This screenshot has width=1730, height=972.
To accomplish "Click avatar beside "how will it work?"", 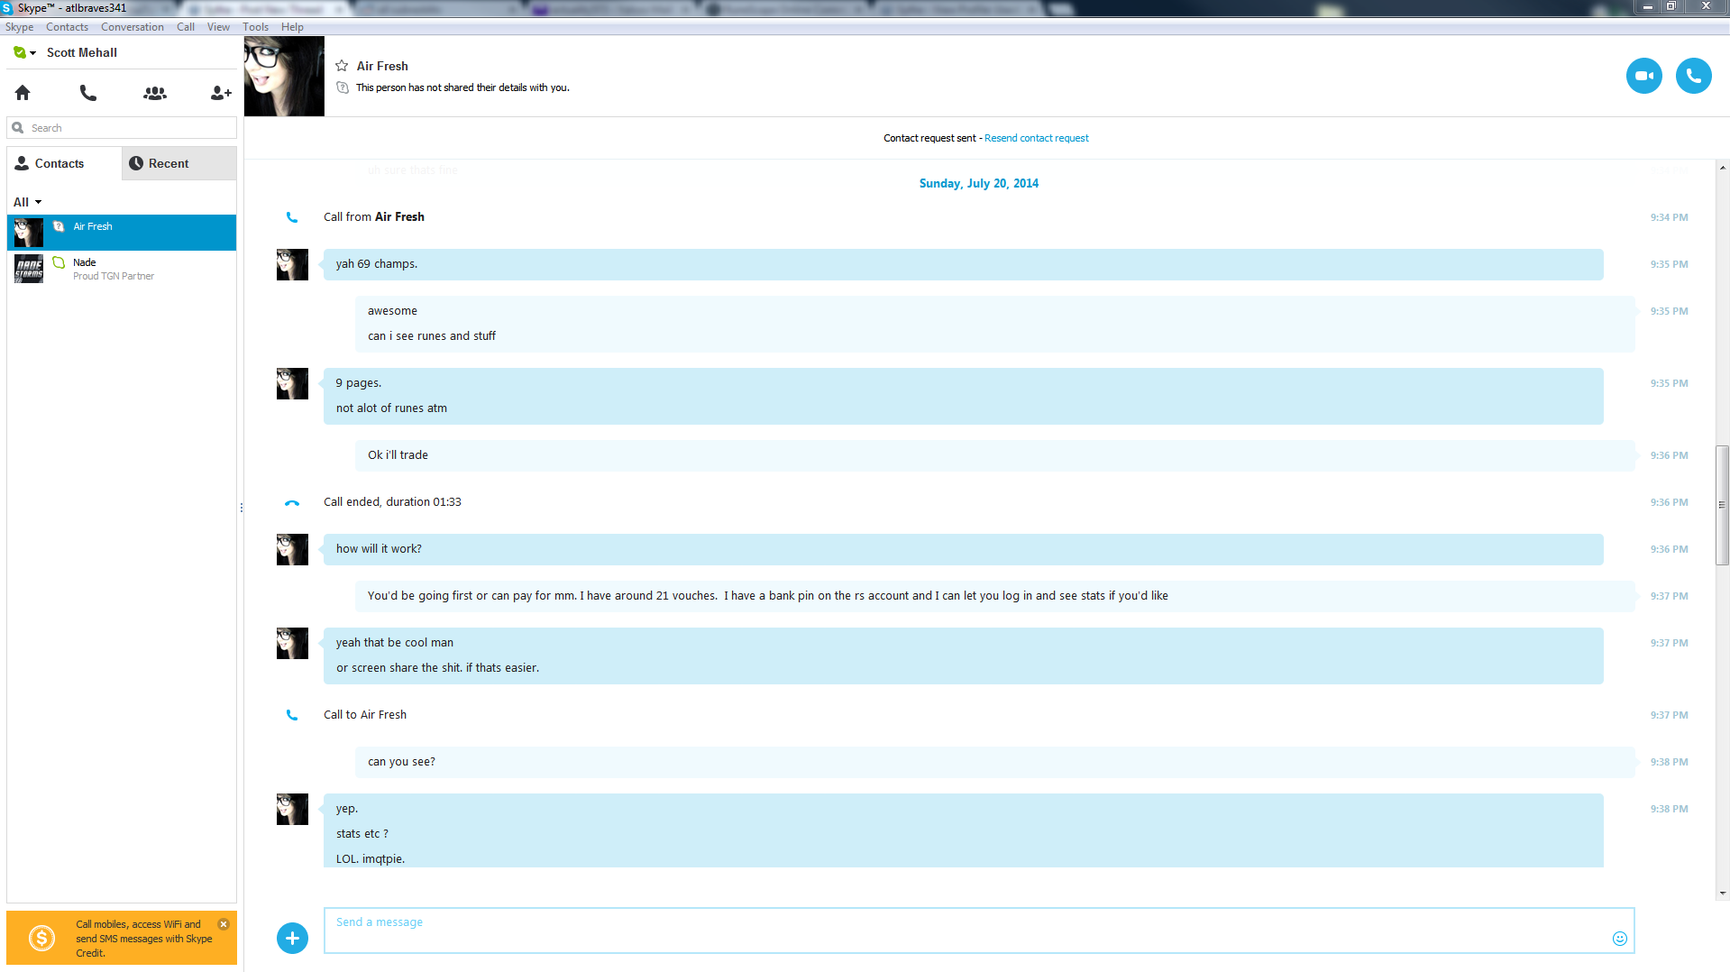I will click(x=292, y=550).
